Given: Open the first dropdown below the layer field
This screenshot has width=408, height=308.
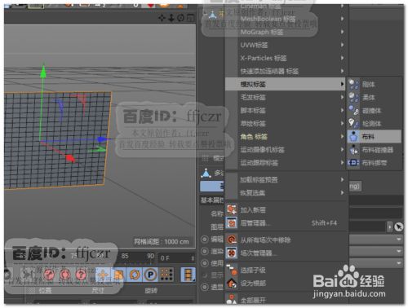Looking at the screenshot, I should click(376, 240).
